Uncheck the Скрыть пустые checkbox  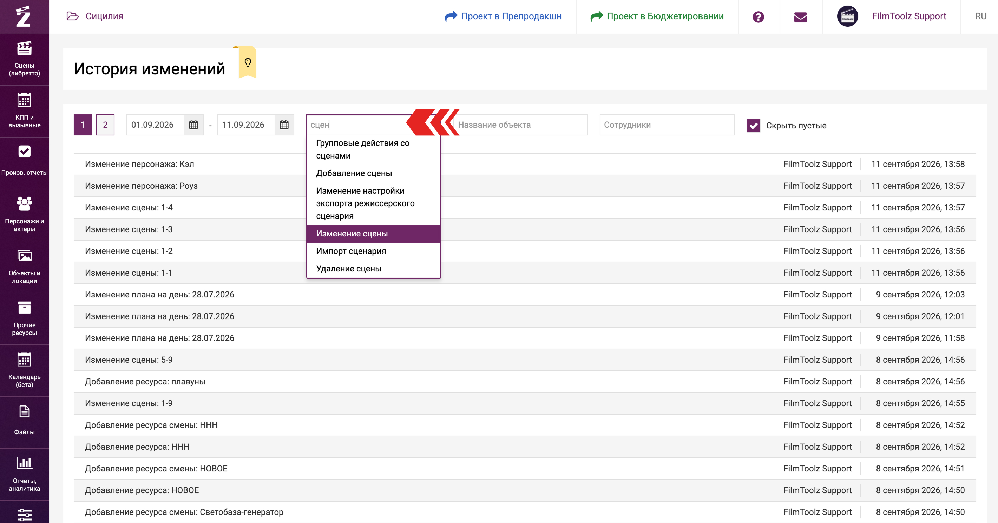coord(753,126)
